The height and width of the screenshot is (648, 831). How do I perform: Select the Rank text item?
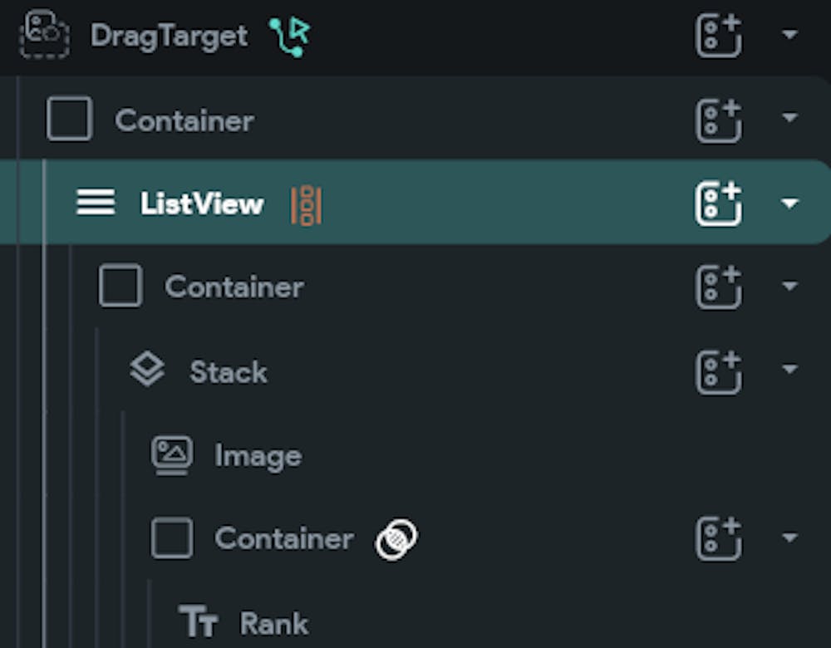[273, 623]
